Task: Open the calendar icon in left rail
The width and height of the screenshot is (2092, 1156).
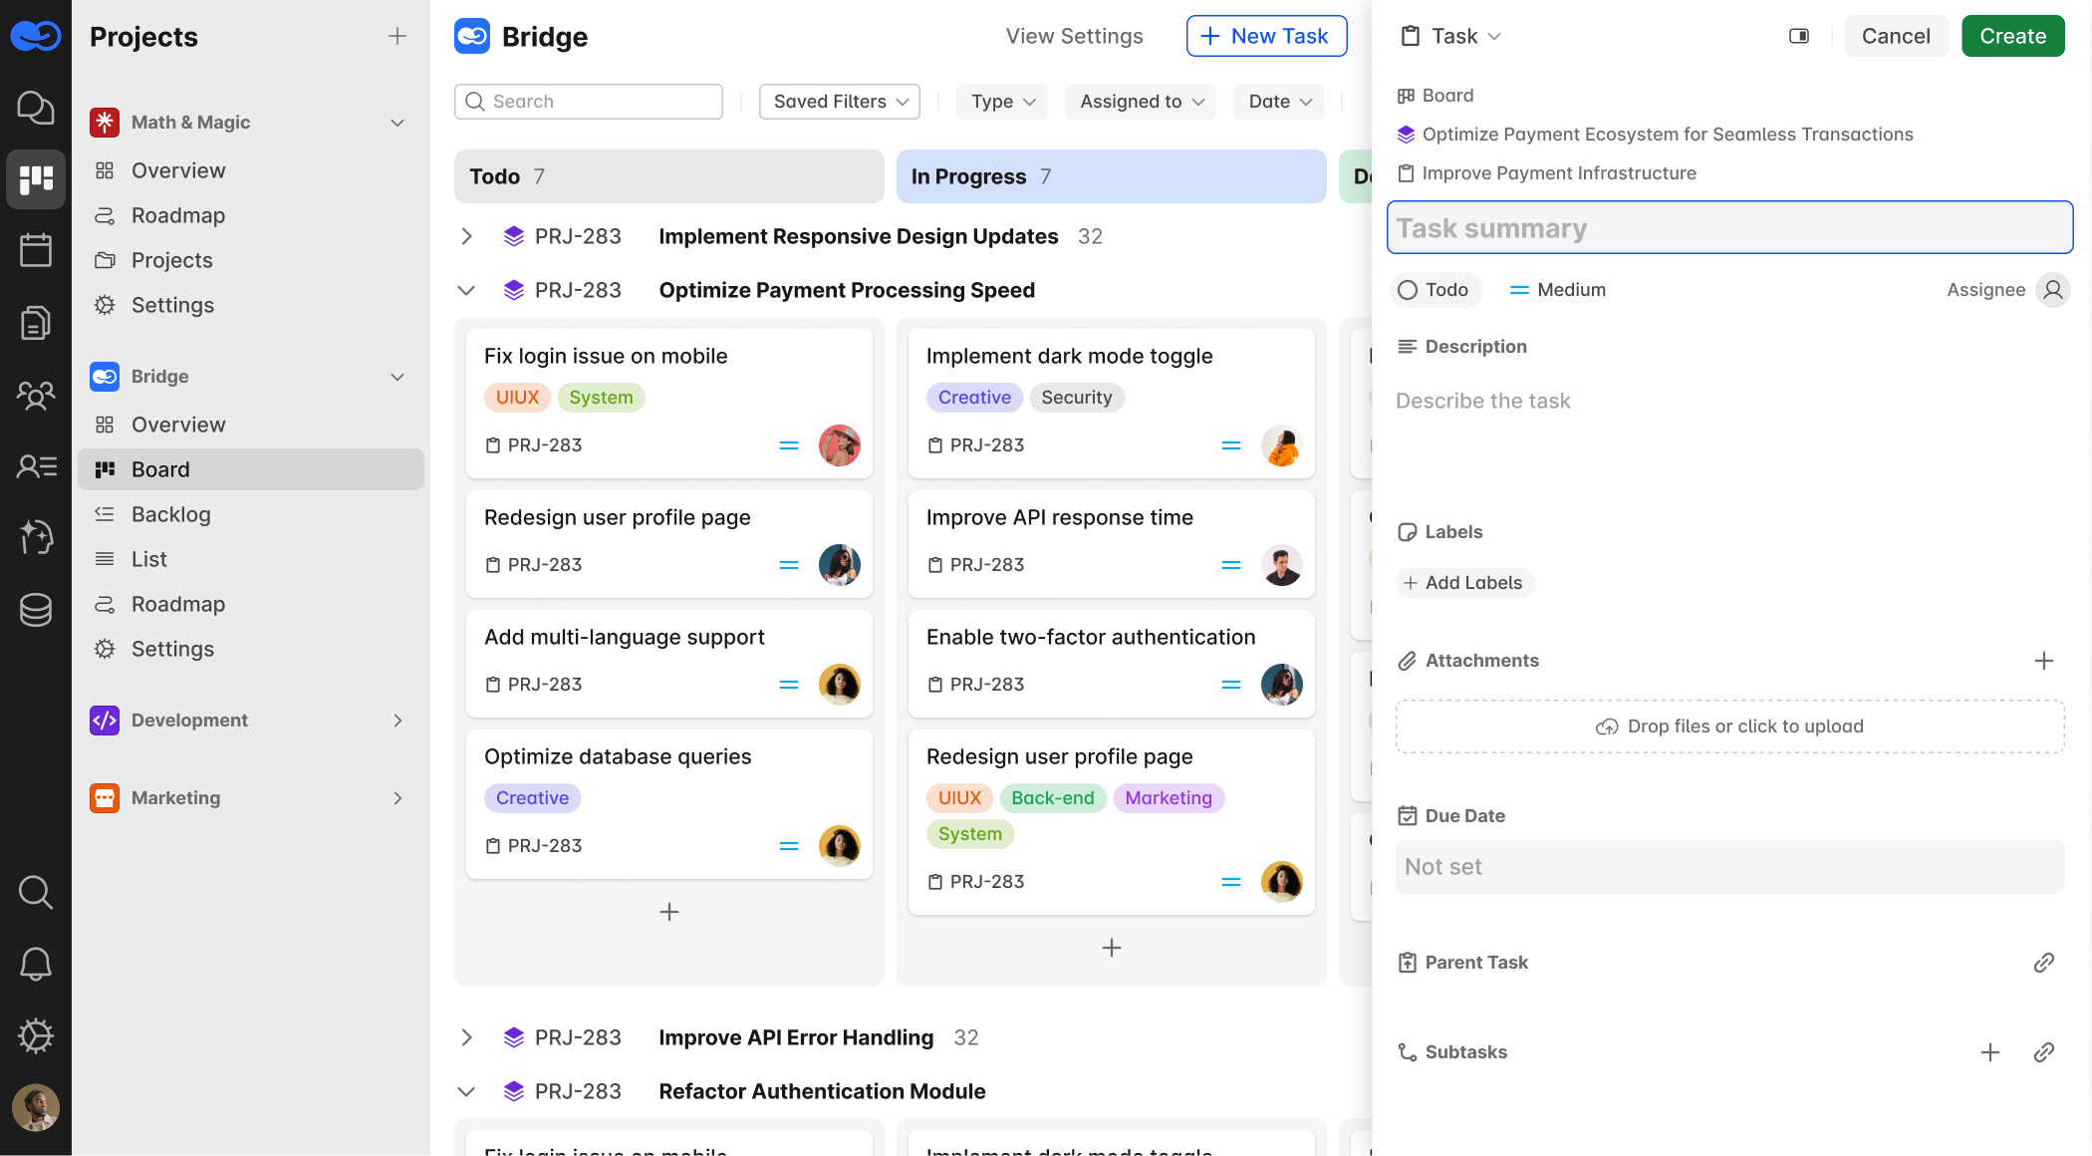Action: click(36, 250)
